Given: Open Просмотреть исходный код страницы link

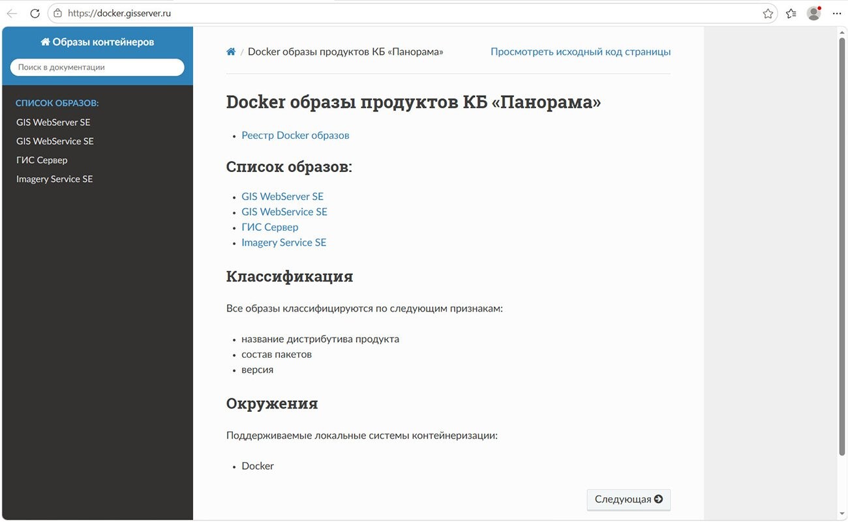Looking at the screenshot, I should 581,51.
